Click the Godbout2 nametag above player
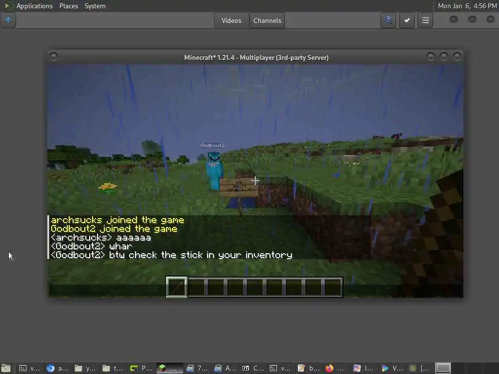 tap(212, 145)
